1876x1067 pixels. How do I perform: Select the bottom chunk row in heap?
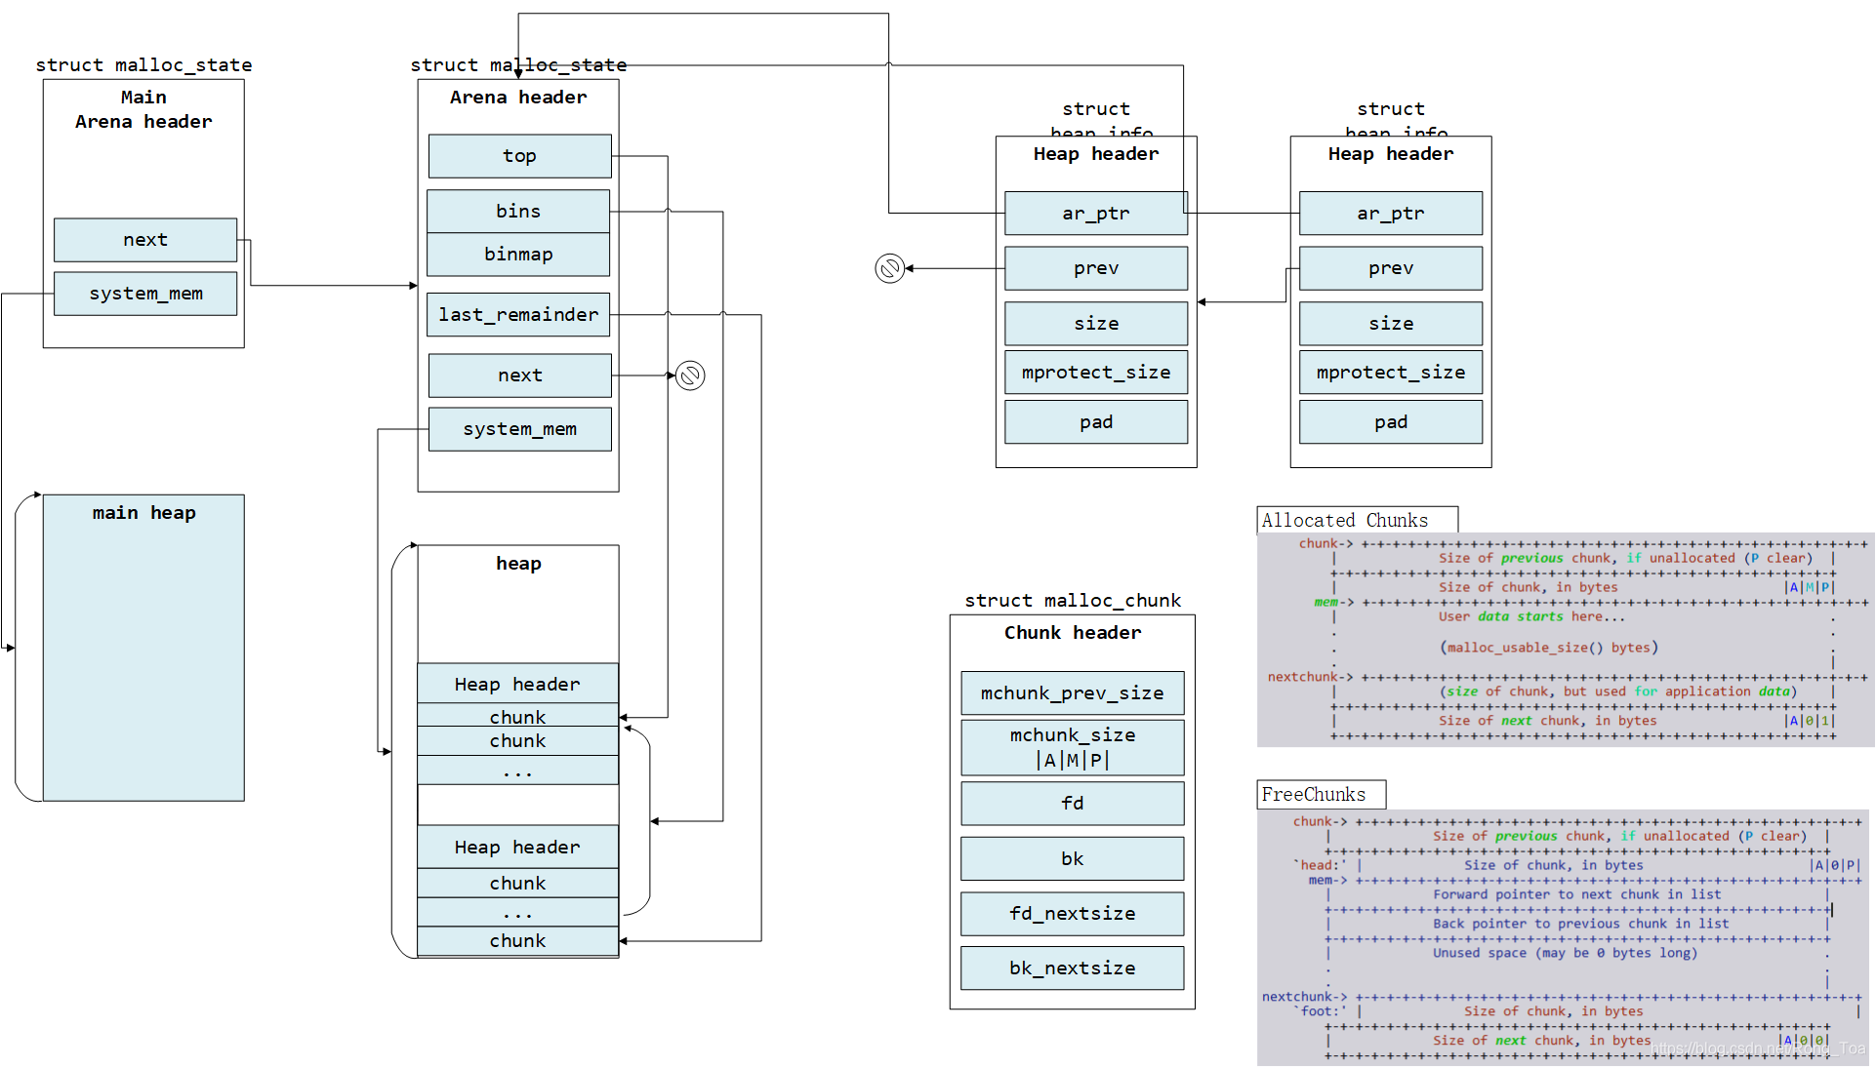pos(517,941)
